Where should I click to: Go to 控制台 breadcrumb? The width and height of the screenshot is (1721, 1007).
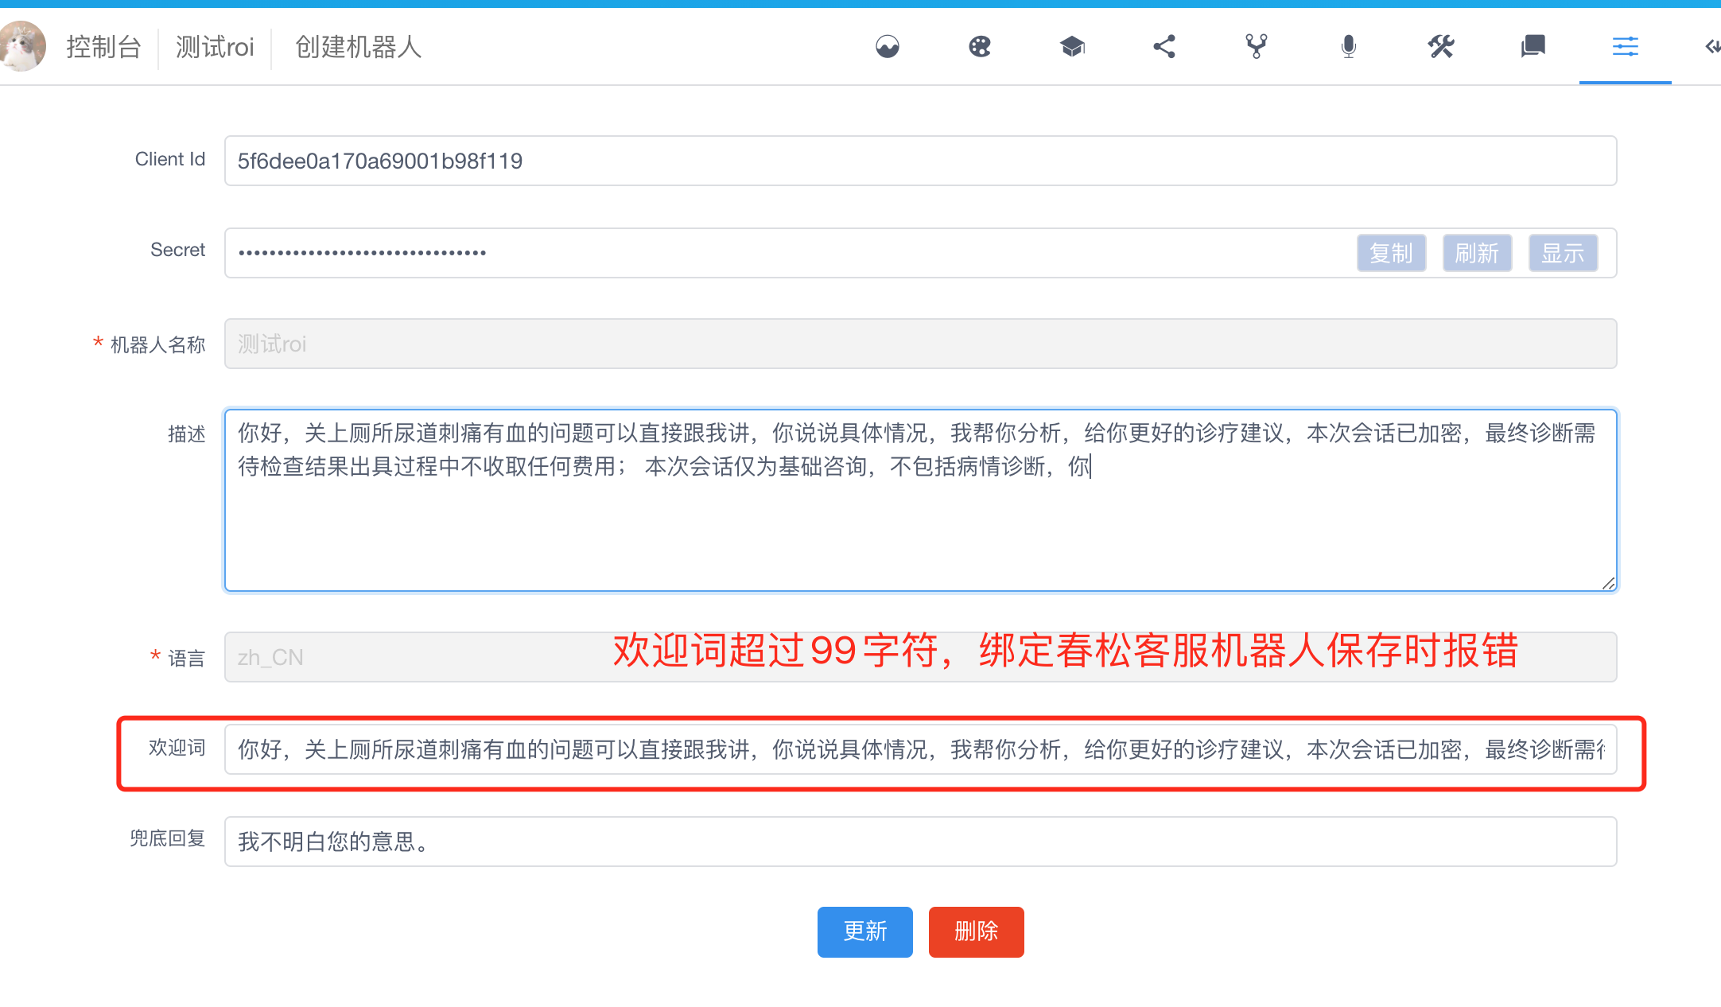click(x=103, y=47)
